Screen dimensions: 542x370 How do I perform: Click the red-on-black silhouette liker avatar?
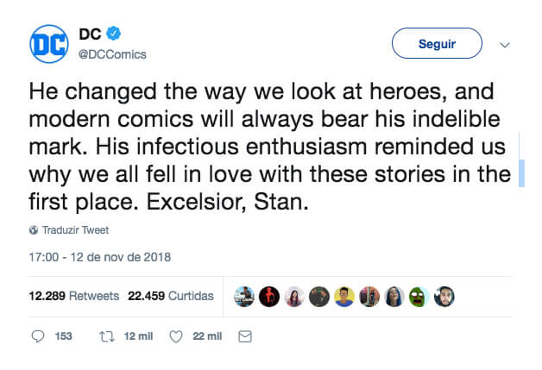point(269,296)
